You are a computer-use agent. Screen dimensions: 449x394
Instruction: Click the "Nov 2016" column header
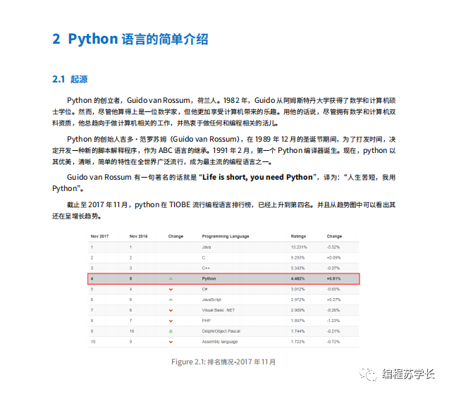(x=138, y=236)
